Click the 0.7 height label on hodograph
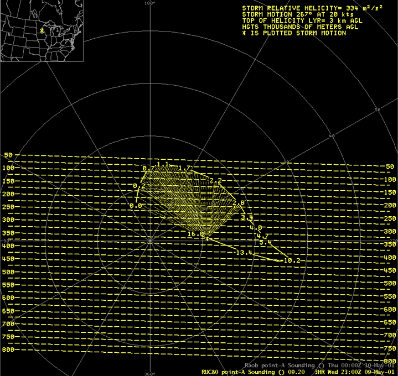Image resolution: width=398 pixels, height=376 pixels. coord(148,168)
